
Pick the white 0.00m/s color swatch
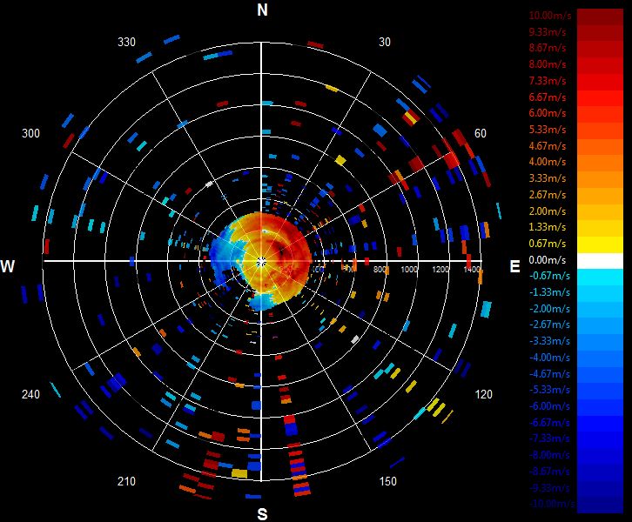tap(600, 261)
